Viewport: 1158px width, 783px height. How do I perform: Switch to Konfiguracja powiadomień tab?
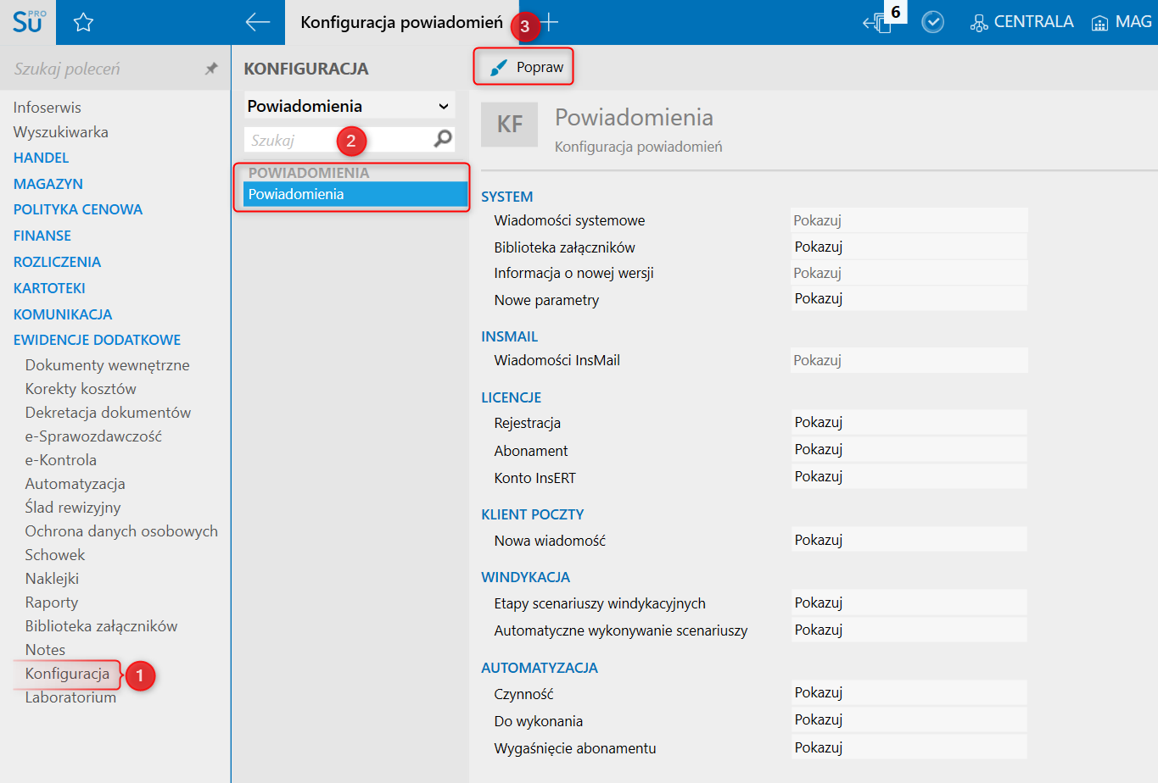pos(401,22)
